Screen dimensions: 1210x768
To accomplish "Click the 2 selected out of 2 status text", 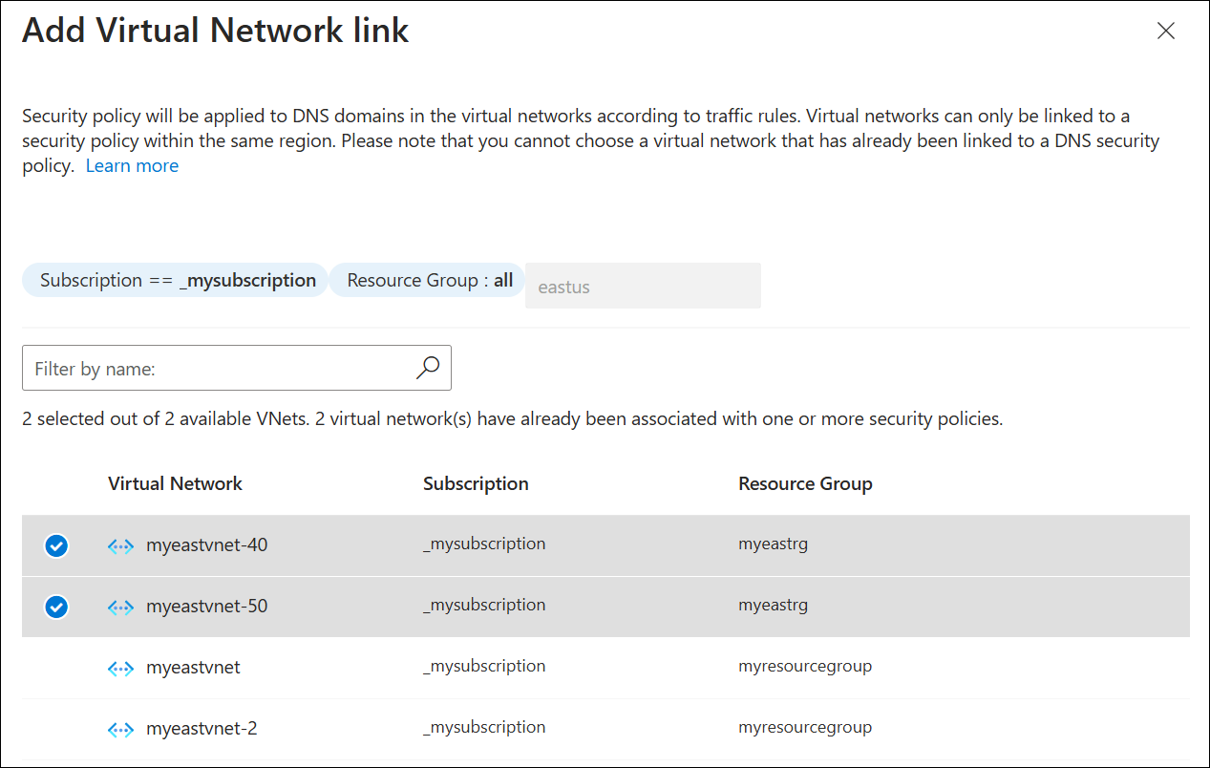I will click(512, 418).
